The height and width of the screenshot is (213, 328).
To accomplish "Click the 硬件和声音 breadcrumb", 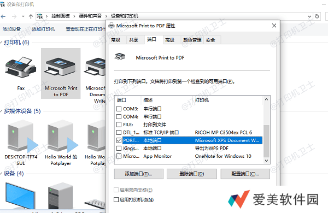I will click(90, 16).
